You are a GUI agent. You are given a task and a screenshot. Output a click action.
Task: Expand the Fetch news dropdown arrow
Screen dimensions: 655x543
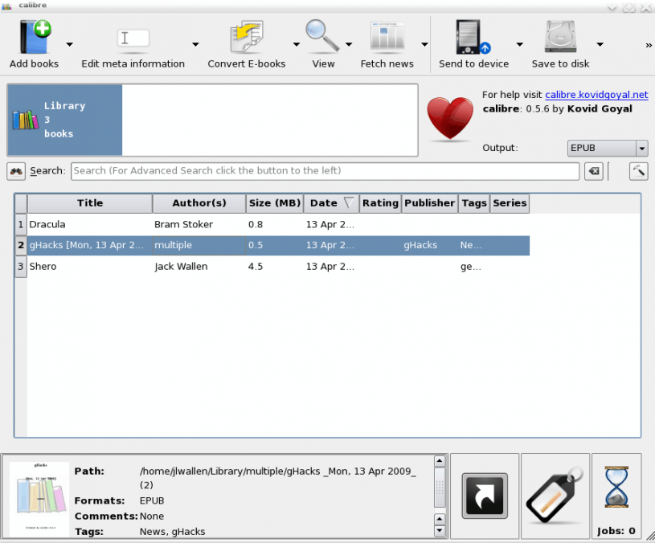(x=424, y=44)
